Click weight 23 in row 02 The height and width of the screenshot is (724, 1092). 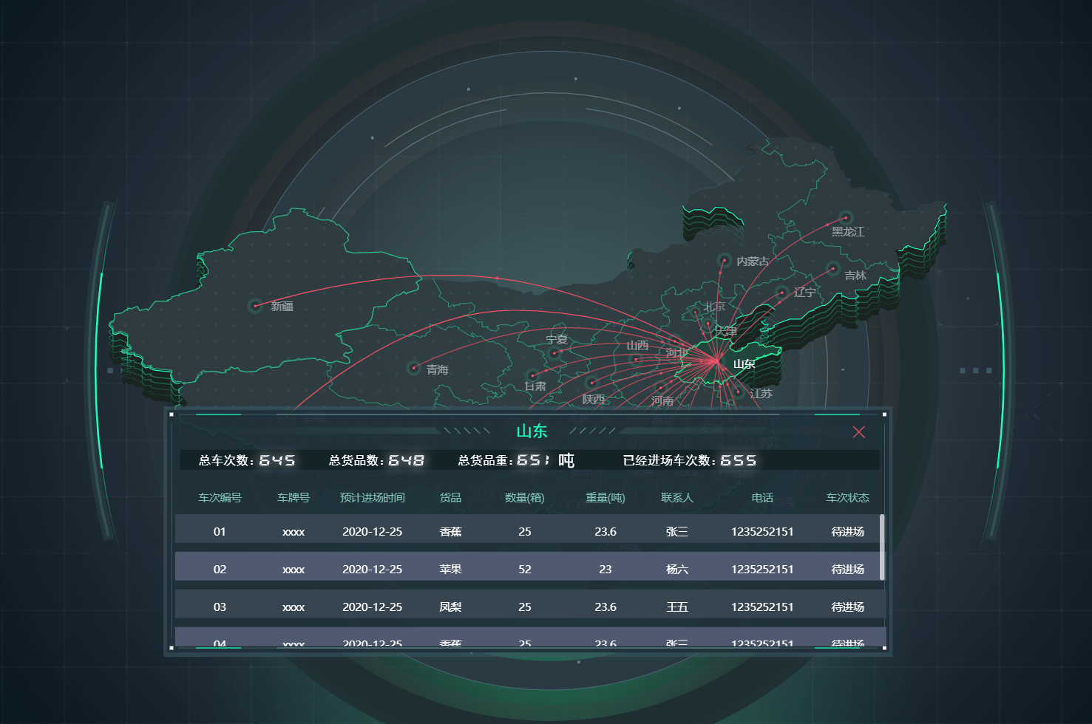click(x=606, y=569)
